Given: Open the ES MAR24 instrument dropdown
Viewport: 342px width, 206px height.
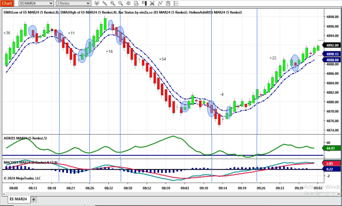Looking at the screenshot, I should pyautogui.click(x=36, y=3).
